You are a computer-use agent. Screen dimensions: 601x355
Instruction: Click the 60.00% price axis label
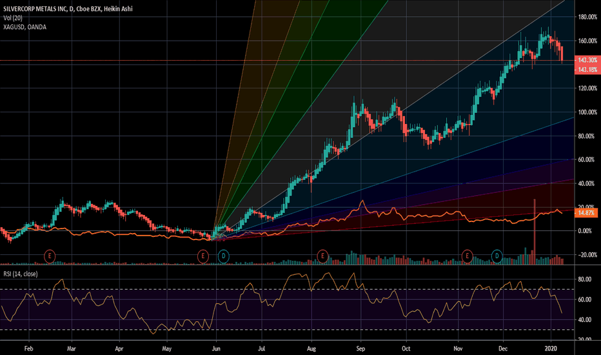[x=586, y=159]
